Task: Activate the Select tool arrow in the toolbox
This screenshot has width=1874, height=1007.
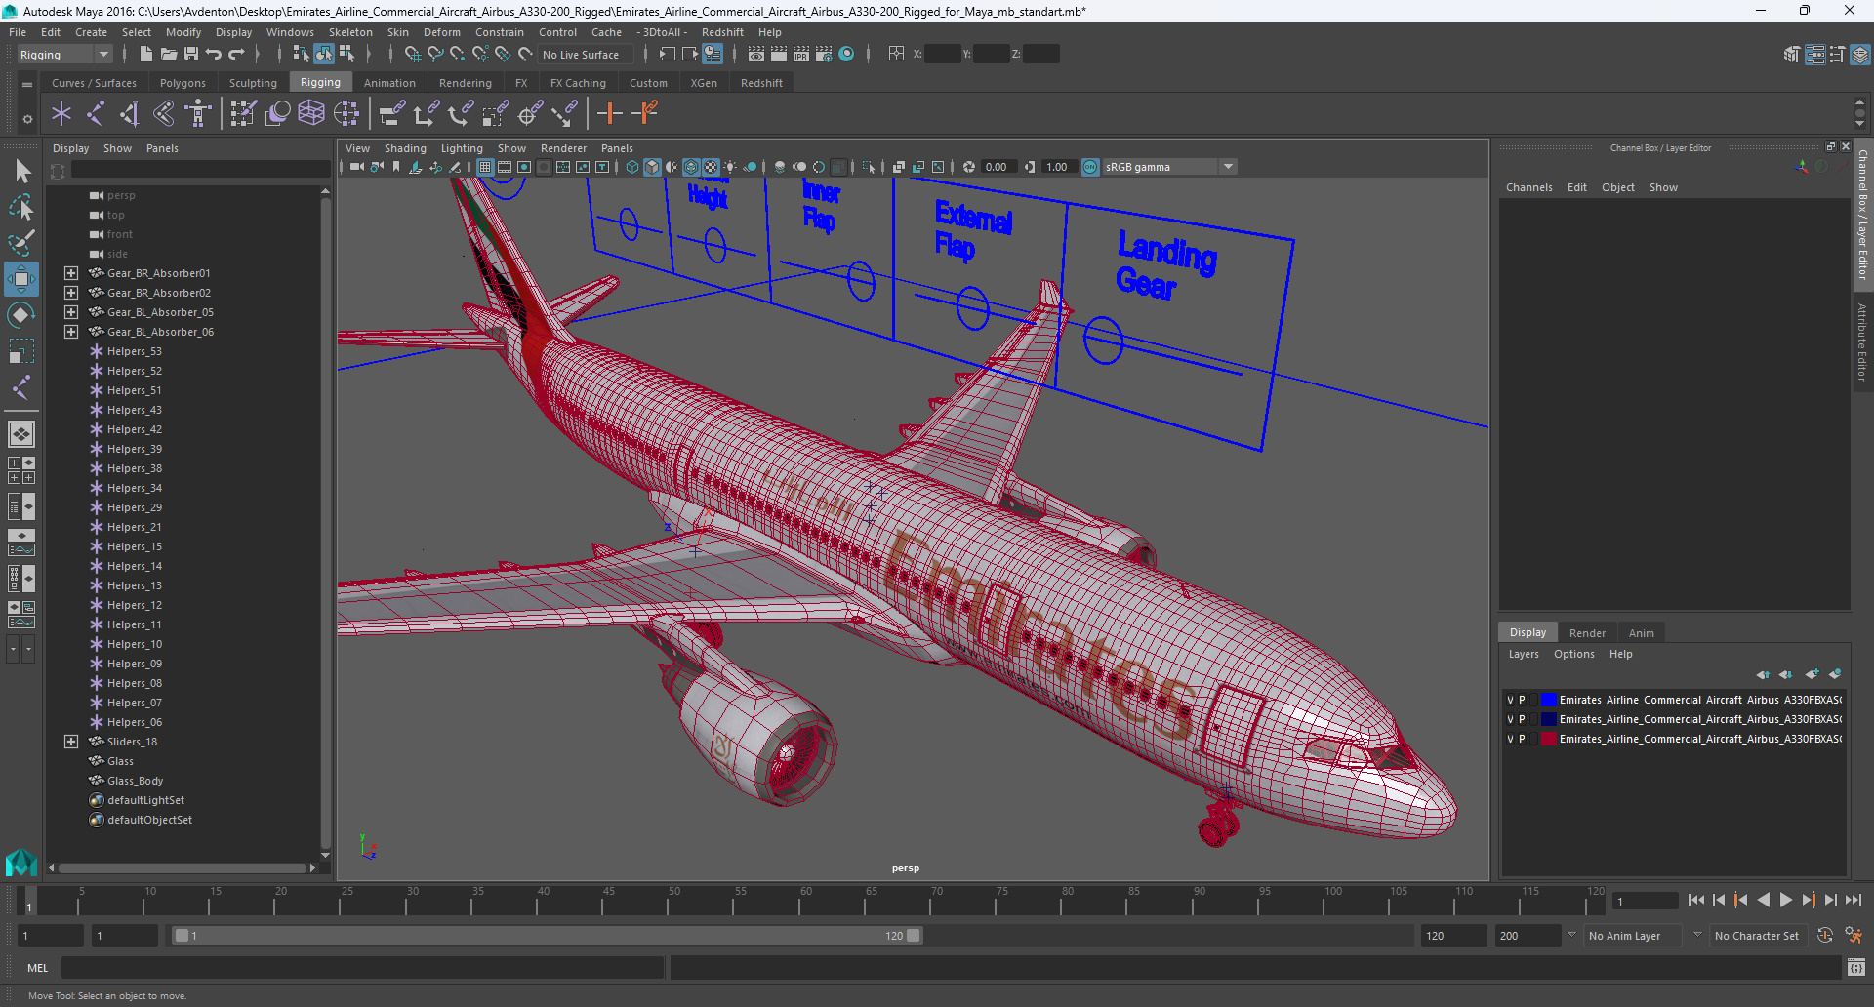Action: [21, 172]
